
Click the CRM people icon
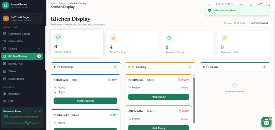(5, 101)
